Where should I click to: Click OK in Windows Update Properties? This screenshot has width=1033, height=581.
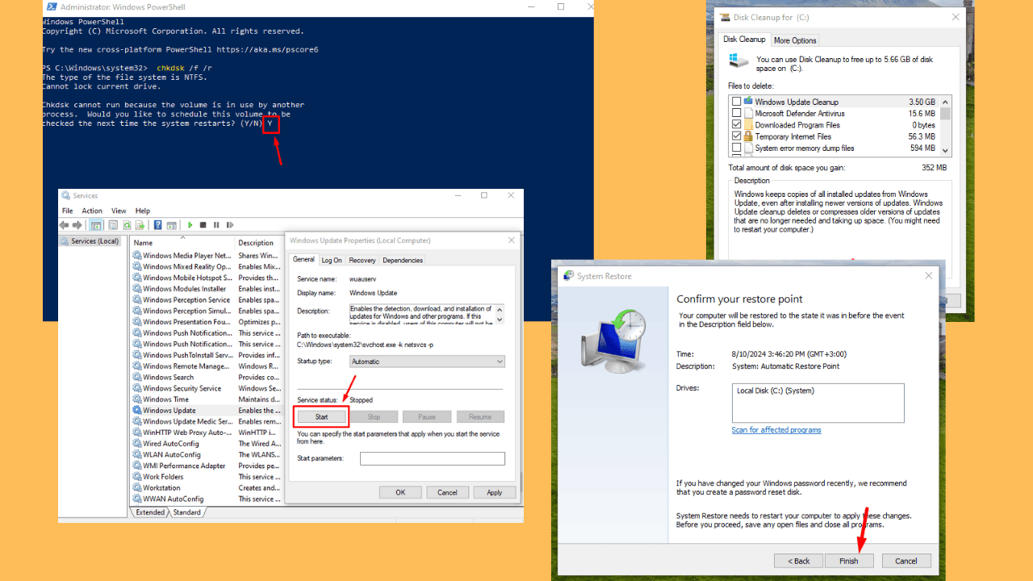[x=400, y=492]
